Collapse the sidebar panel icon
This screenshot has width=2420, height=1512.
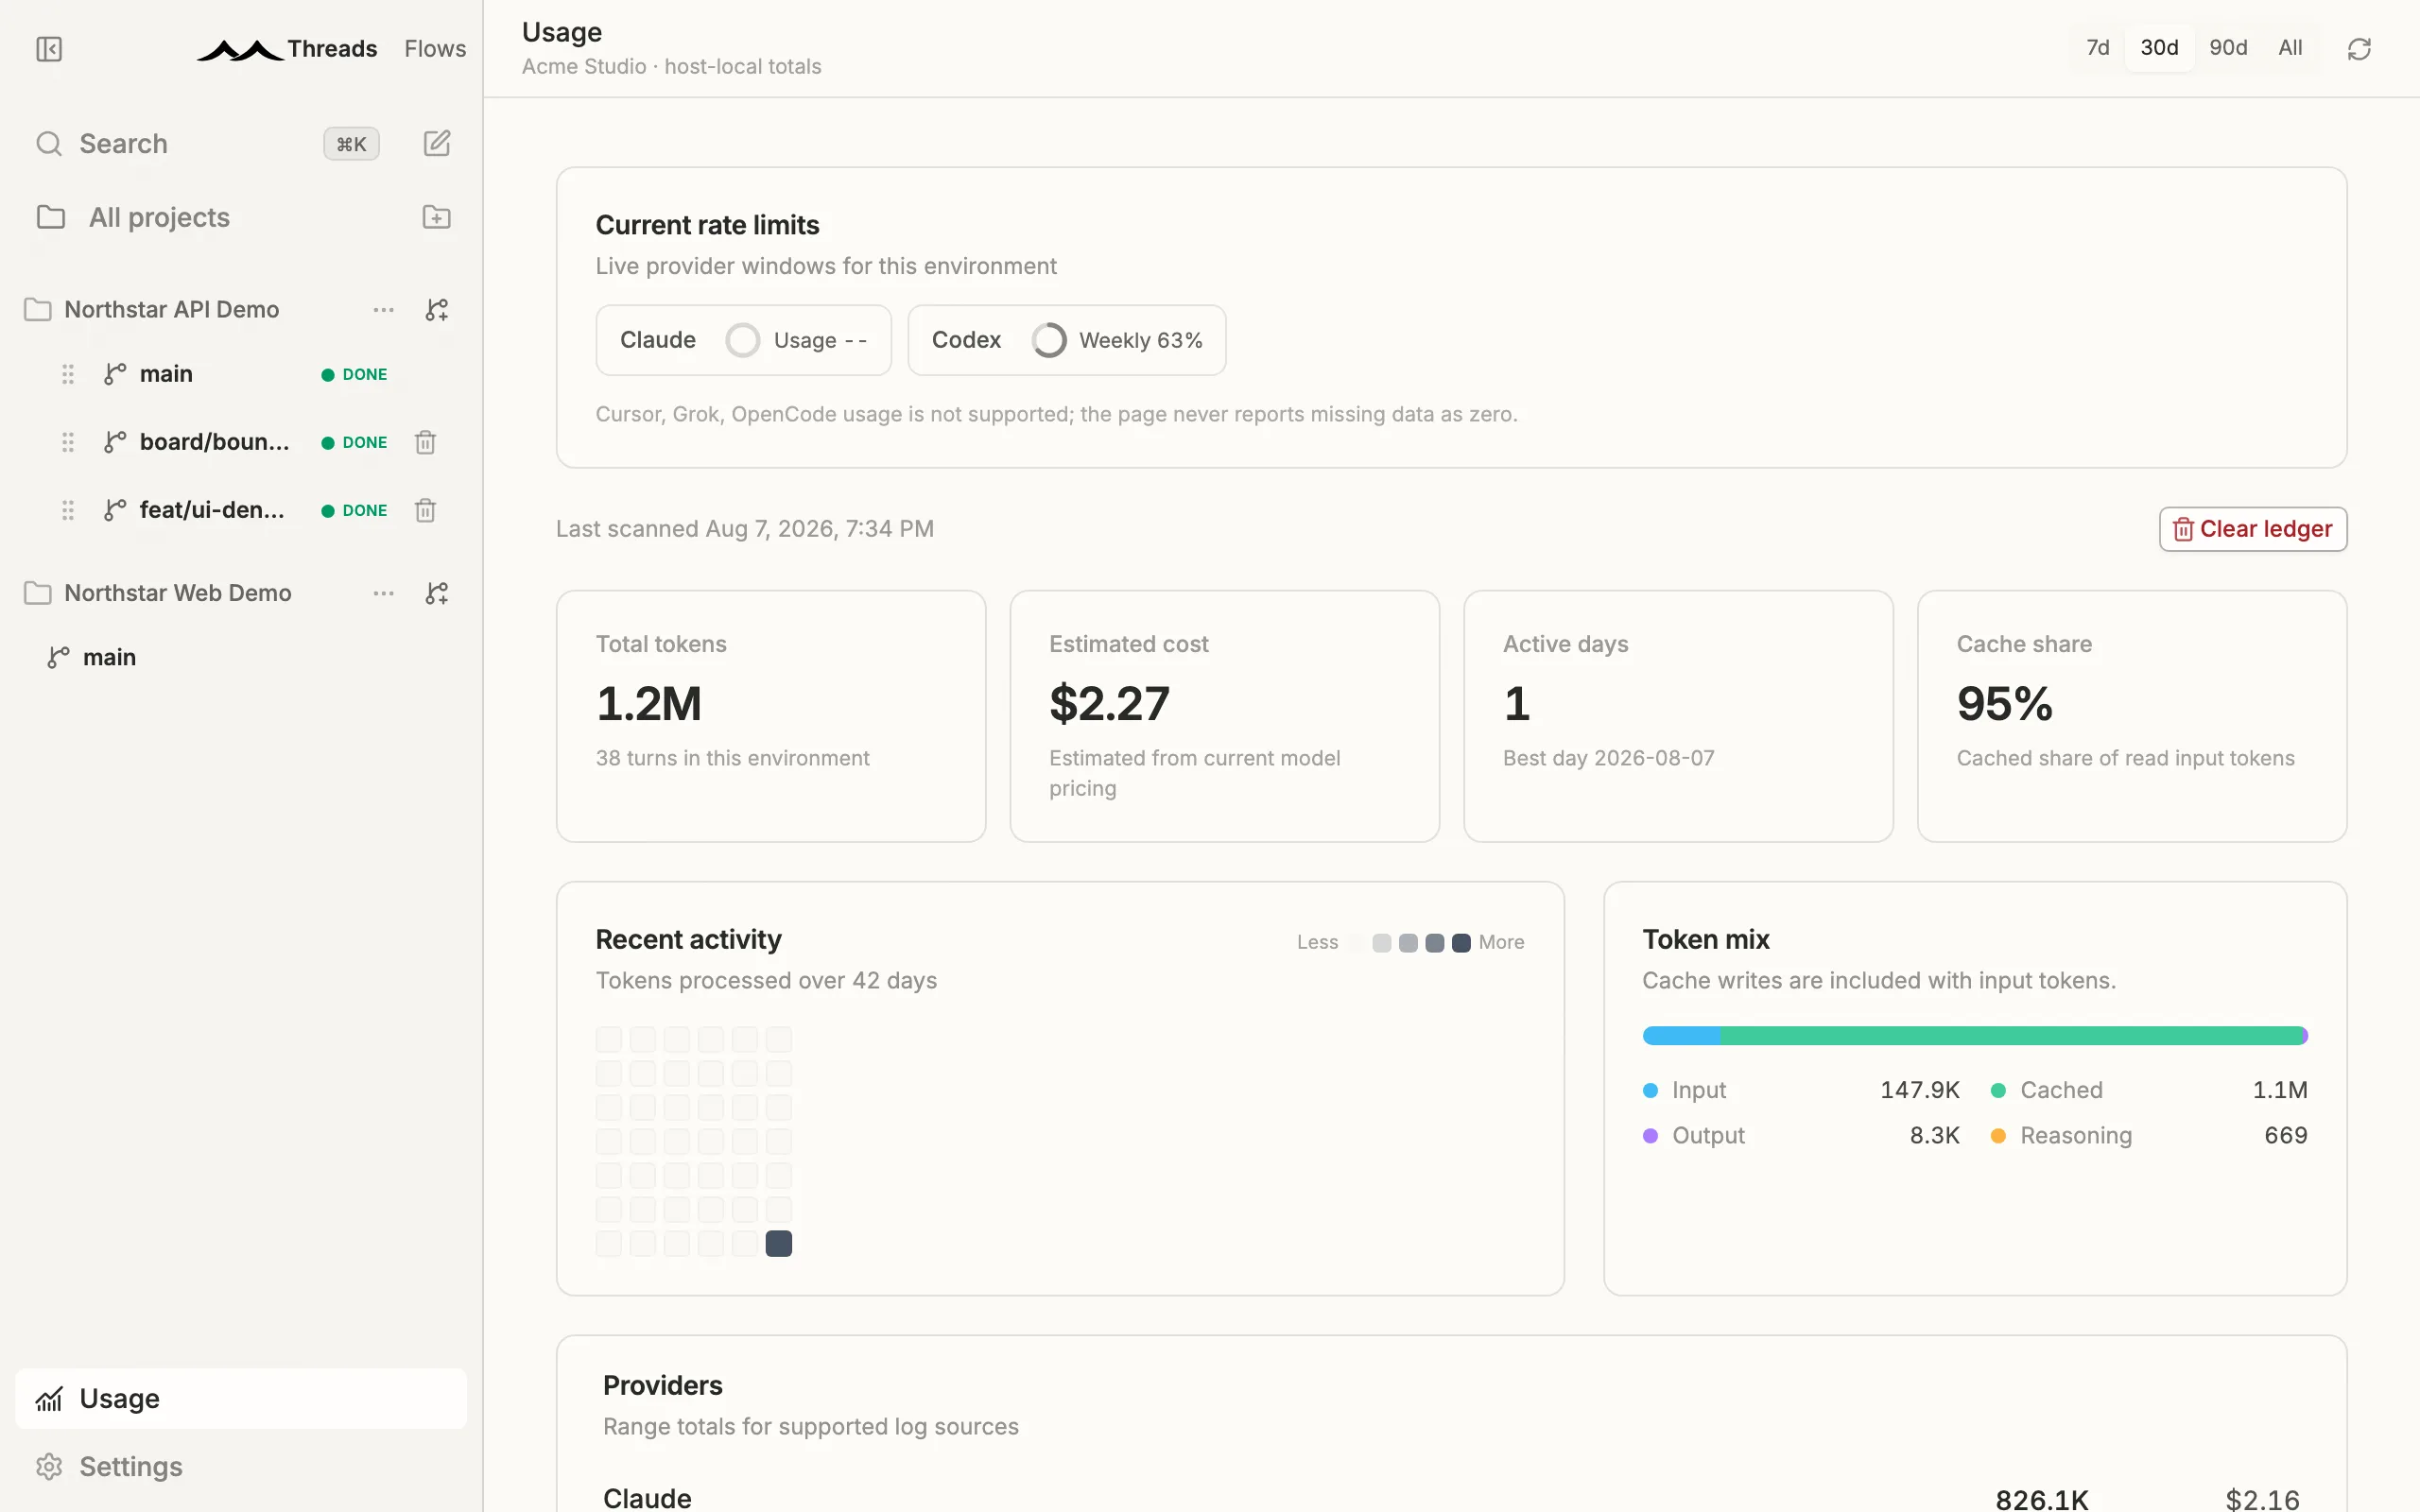49,49
